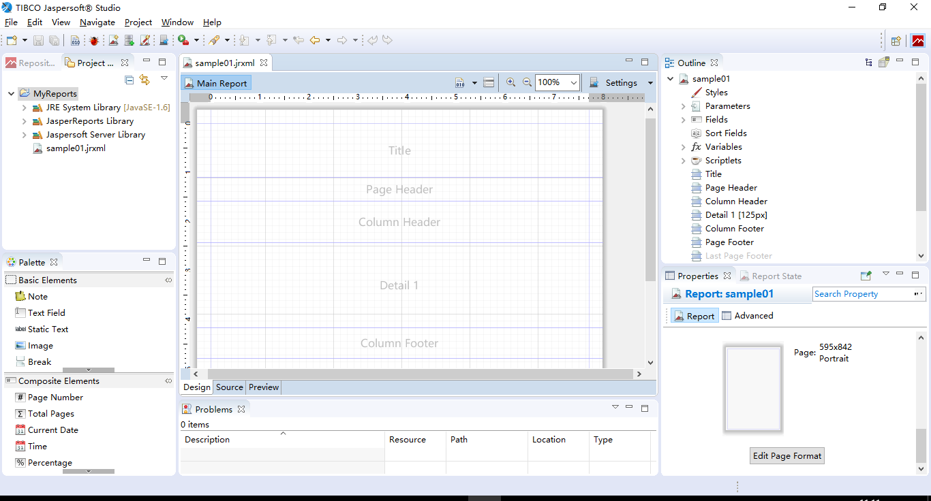931x501 pixels.
Task: Collapse the Basic Elements palette drawer
Action: [89, 280]
